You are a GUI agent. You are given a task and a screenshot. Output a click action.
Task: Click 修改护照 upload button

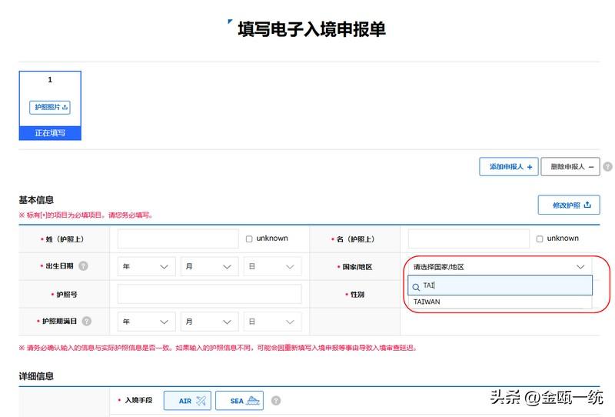coord(569,205)
